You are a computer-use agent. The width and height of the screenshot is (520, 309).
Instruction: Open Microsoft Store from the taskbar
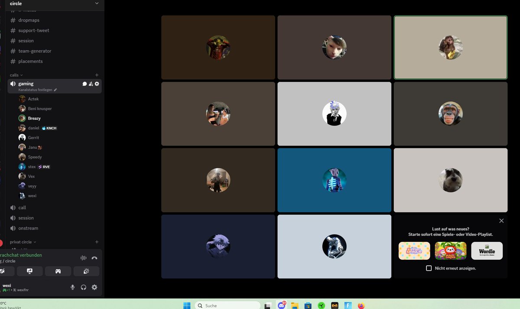[x=308, y=306]
